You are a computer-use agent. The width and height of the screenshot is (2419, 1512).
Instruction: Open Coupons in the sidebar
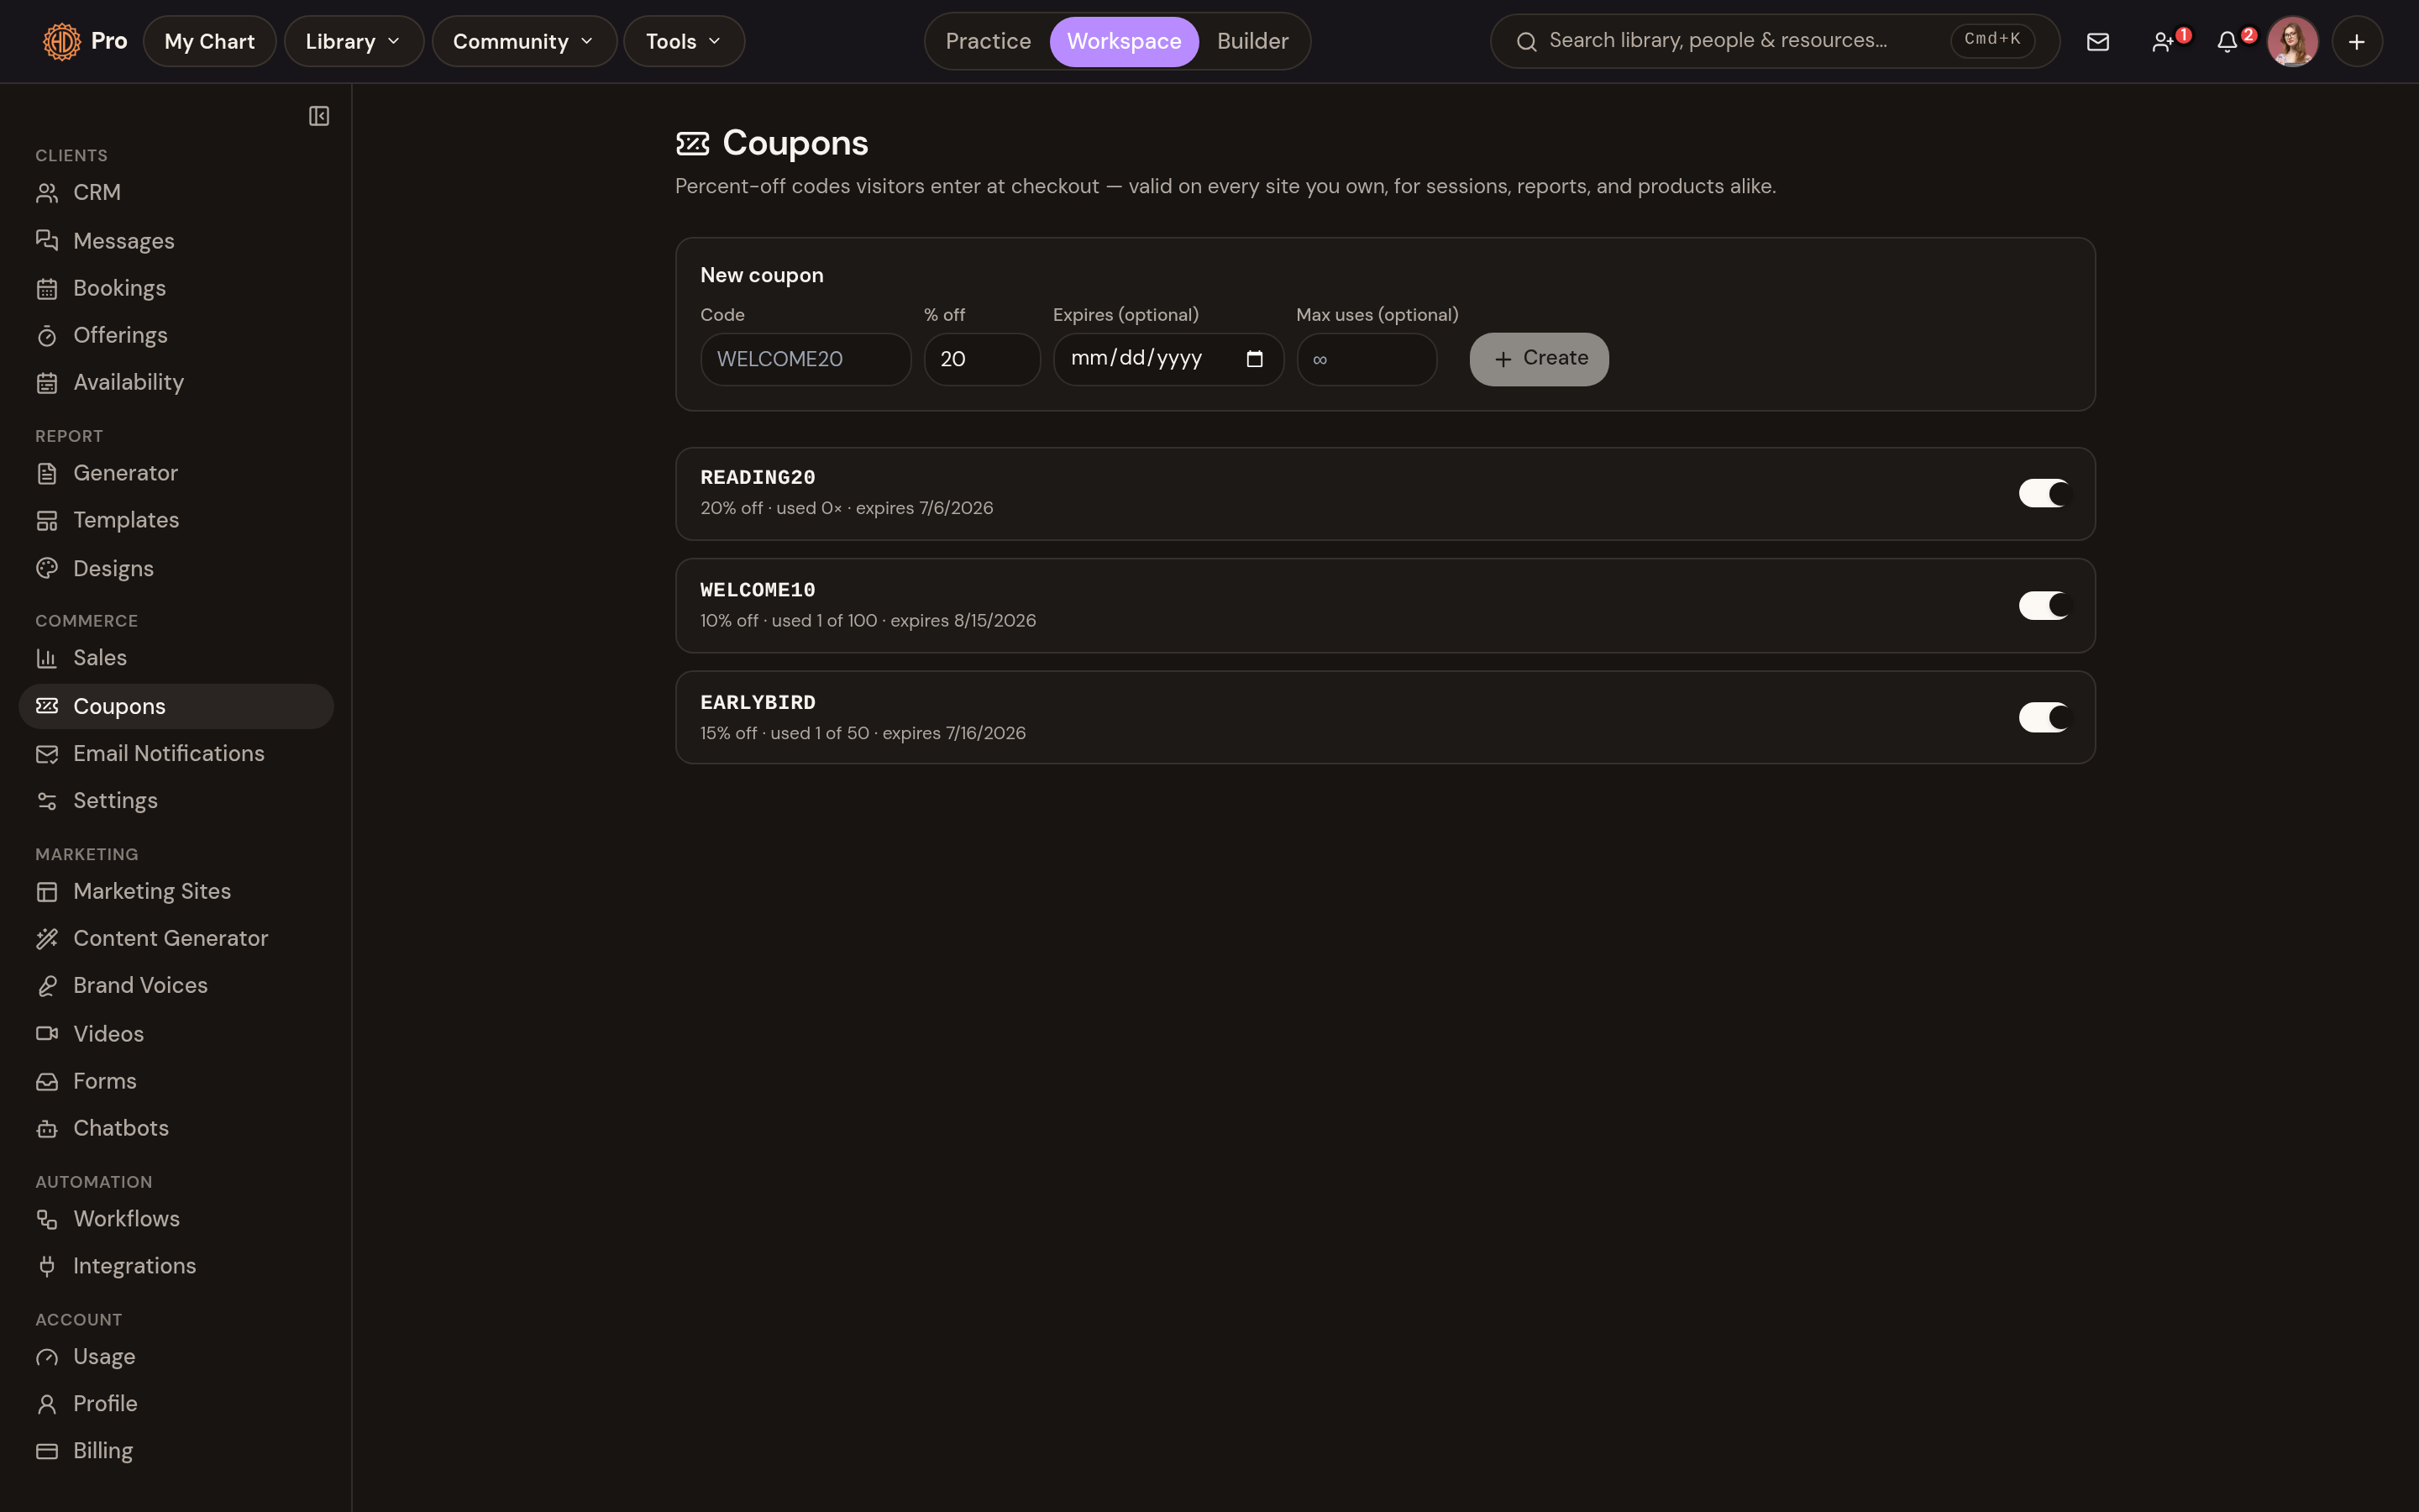176,706
